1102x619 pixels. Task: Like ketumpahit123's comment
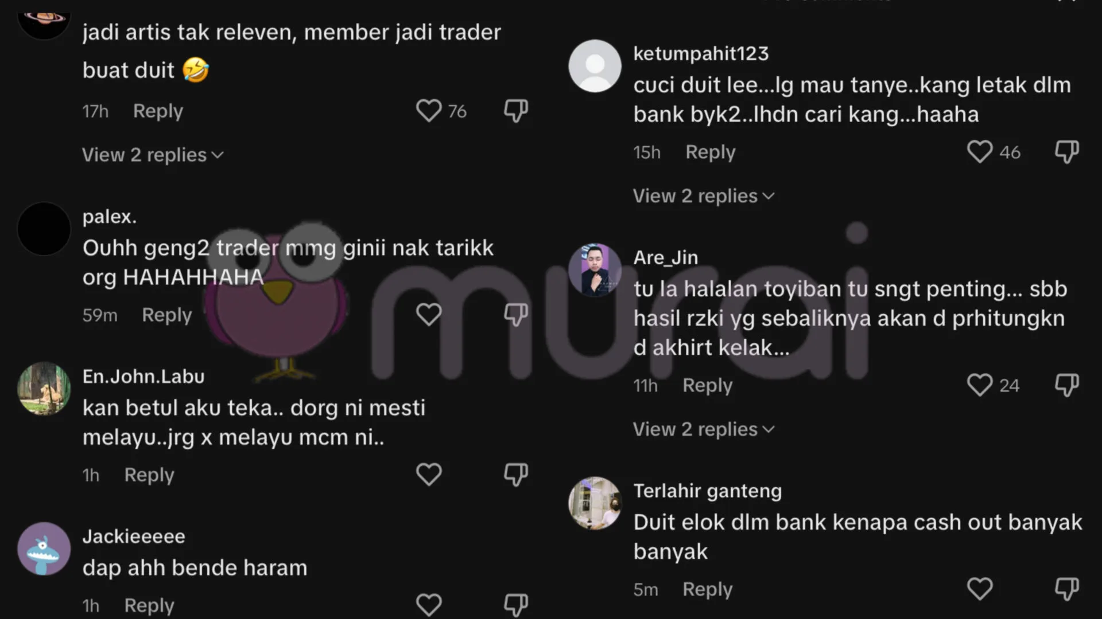point(980,152)
